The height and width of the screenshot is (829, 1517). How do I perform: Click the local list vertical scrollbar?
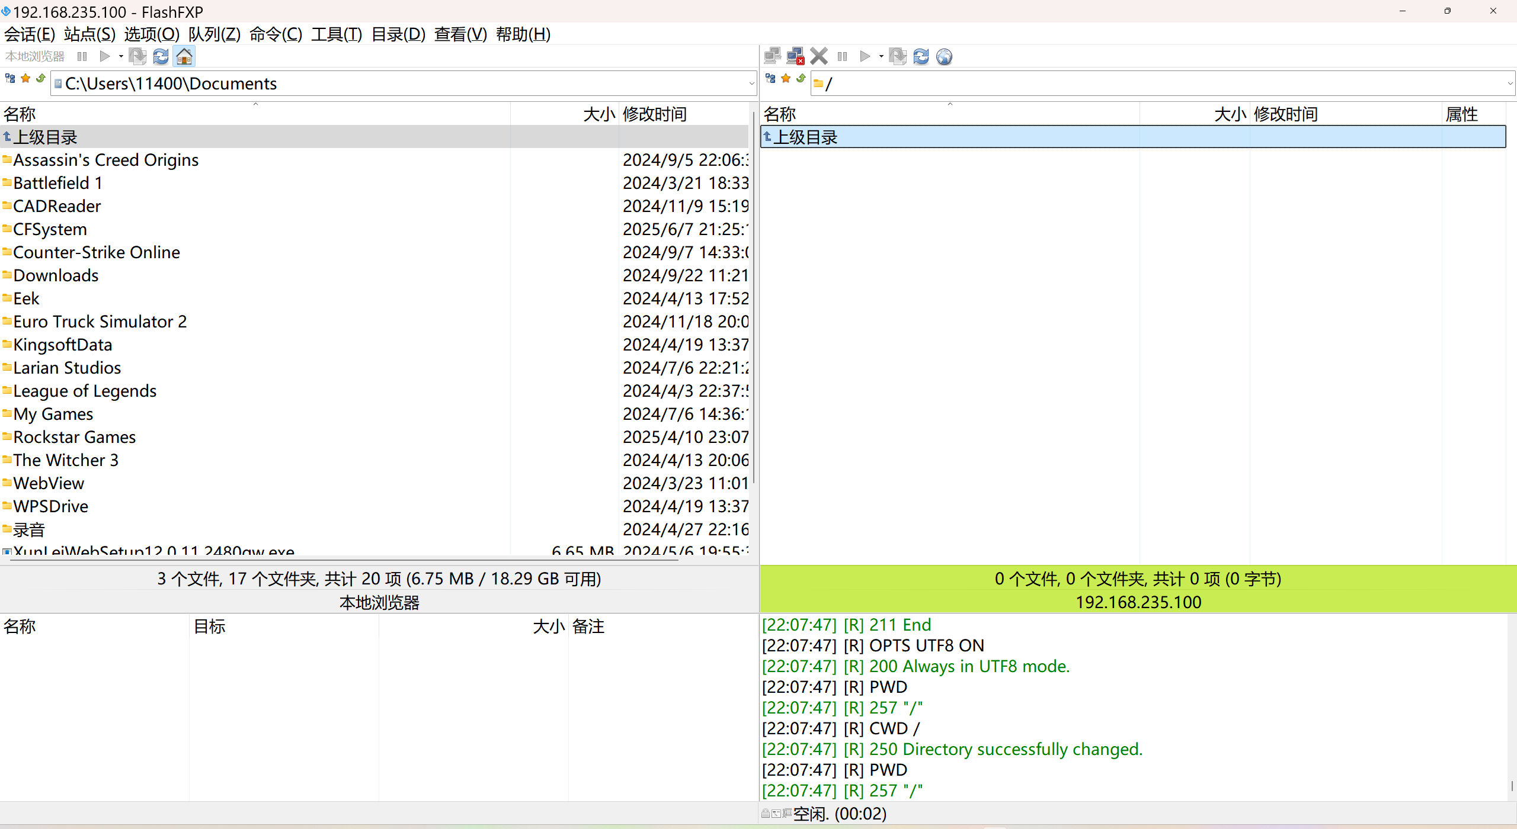pyautogui.click(x=753, y=296)
